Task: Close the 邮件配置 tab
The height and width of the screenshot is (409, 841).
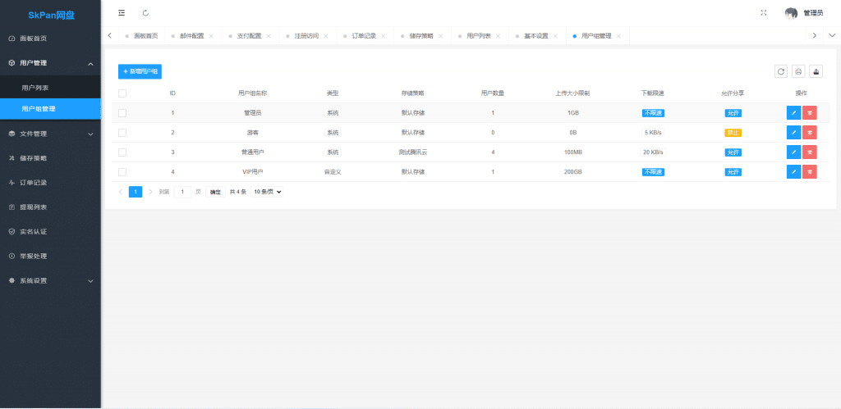Action: tap(211, 36)
